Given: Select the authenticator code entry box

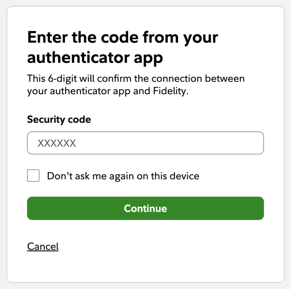Looking at the screenshot, I should tap(145, 143).
